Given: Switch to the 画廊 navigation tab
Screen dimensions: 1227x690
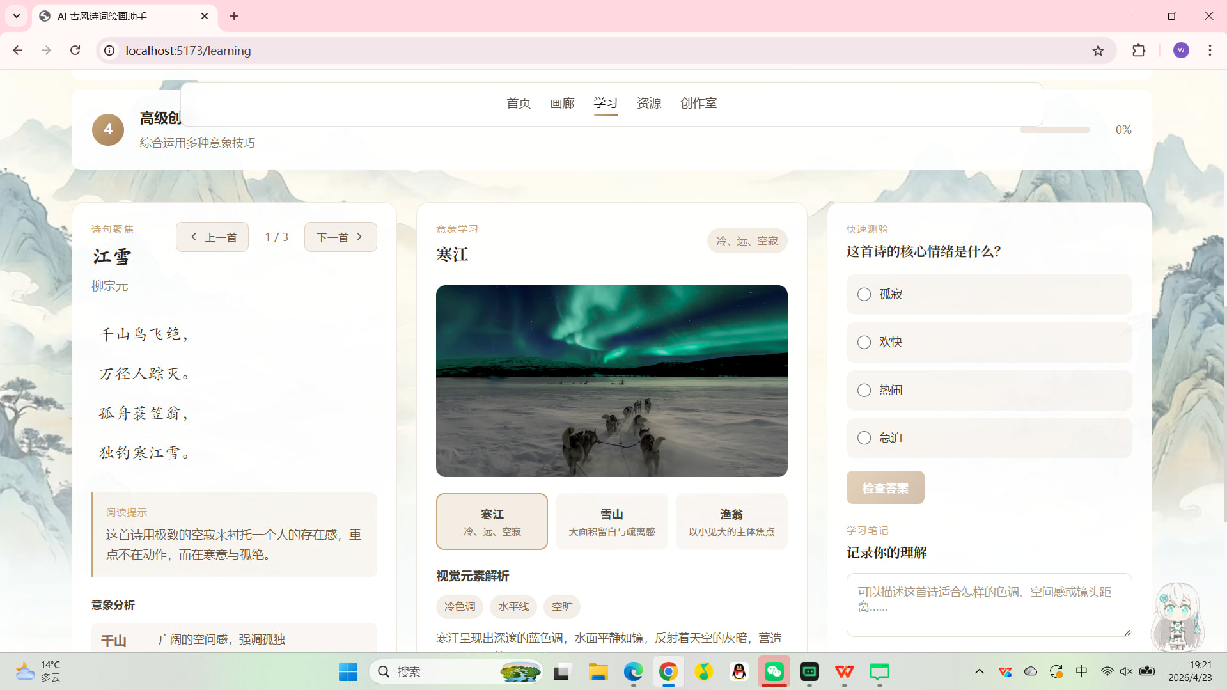Looking at the screenshot, I should coord(562,103).
